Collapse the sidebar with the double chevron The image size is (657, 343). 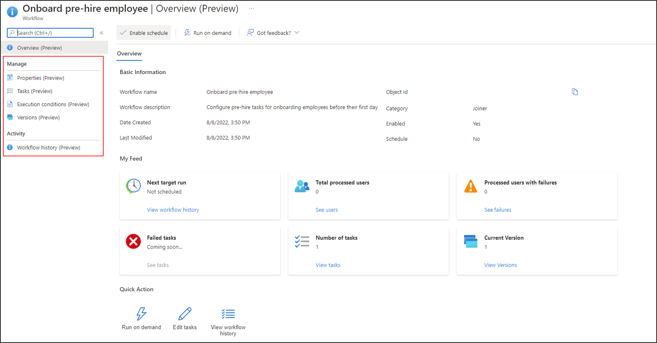pos(102,33)
